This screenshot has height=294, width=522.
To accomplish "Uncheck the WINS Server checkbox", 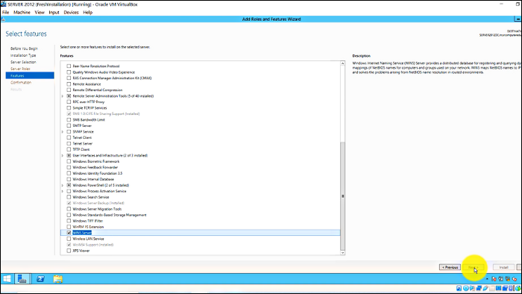I will (69, 233).
